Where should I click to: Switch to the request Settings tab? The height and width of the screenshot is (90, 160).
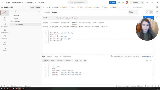pyautogui.click(x=102, y=23)
